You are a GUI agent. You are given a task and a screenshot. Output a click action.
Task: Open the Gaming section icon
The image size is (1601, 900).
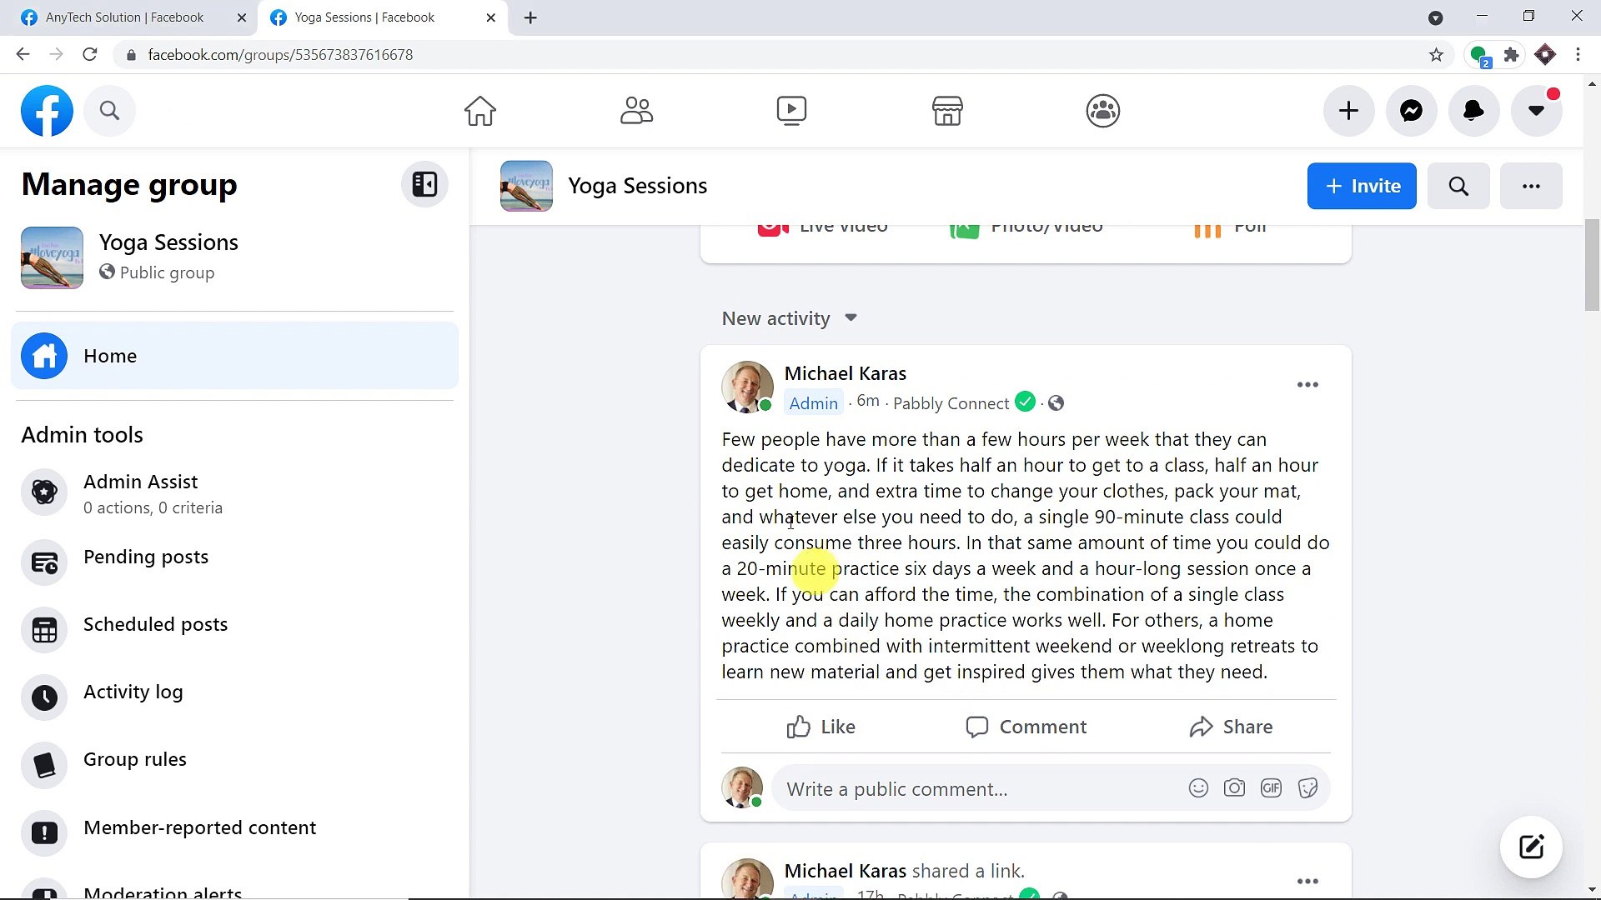coord(1102,110)
